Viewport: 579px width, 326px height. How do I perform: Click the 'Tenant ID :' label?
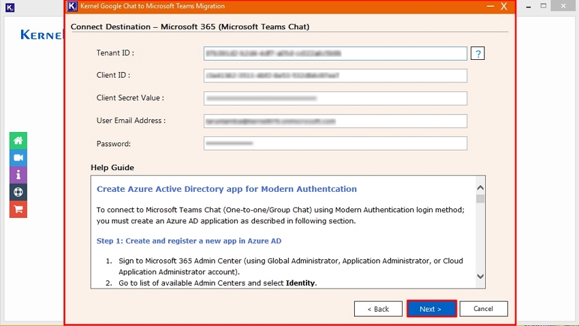tap(115, 52)
